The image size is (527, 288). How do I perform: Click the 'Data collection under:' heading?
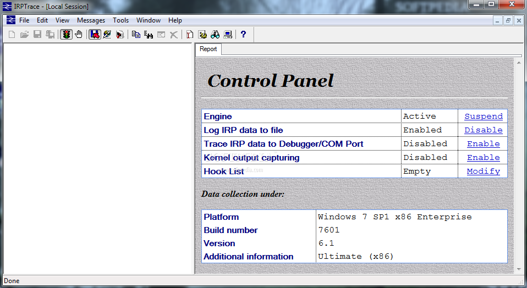click(x=243, y=194)
